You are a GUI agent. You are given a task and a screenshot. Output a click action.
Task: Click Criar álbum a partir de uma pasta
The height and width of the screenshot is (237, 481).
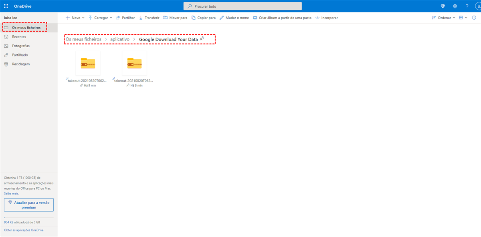tap(282, 18)
